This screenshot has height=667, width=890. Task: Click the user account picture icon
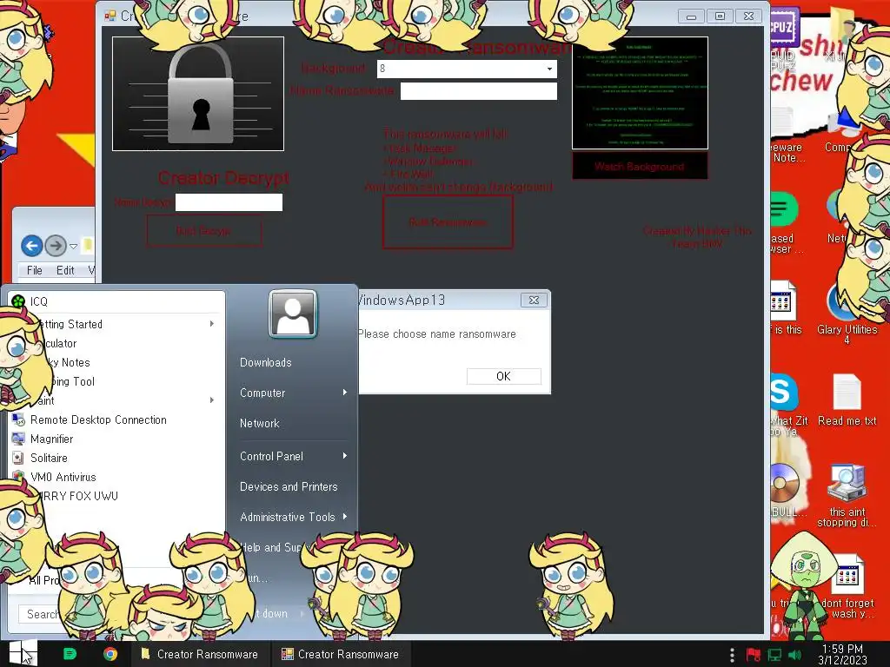click(x=293, y=314)
